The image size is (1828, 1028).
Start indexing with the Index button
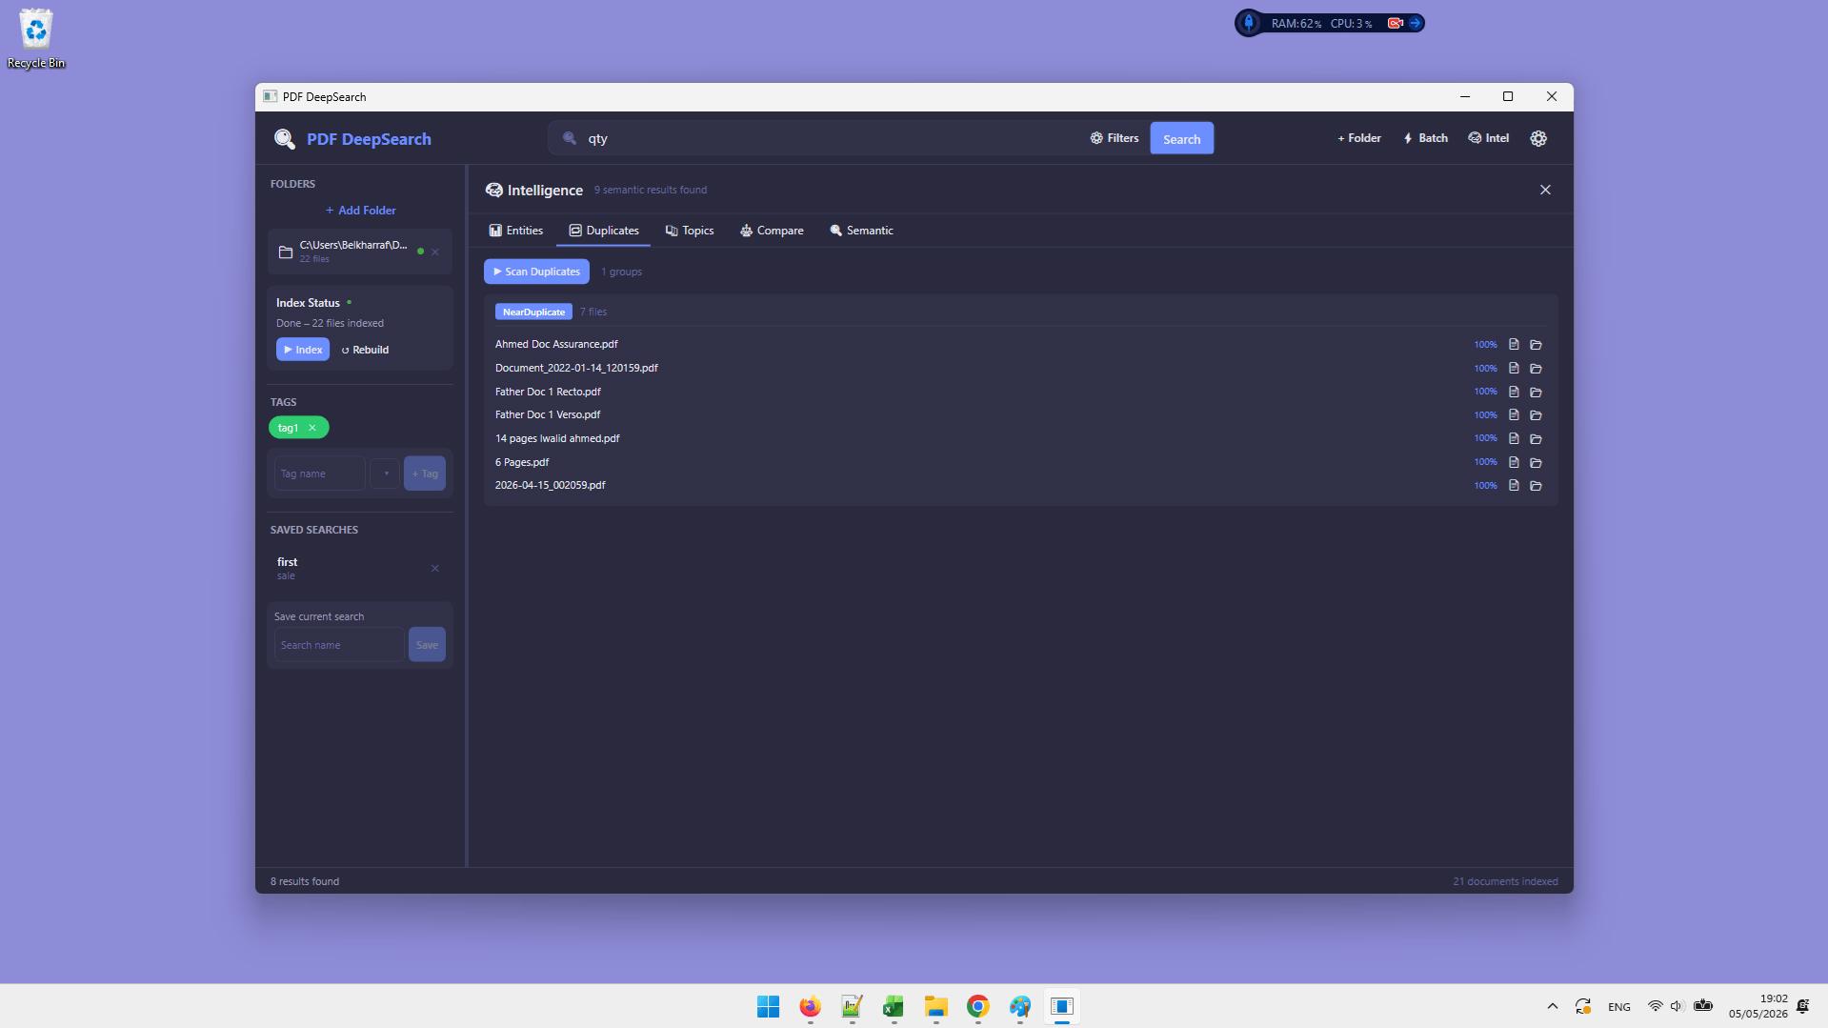[303, 350]
